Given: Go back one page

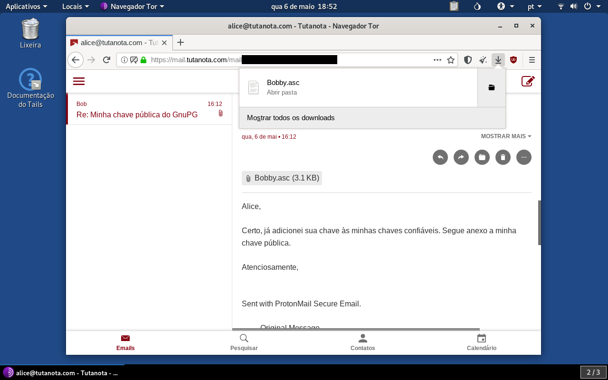Looking at the screenshot, I should pyautogui.click(x=76, y=60).
